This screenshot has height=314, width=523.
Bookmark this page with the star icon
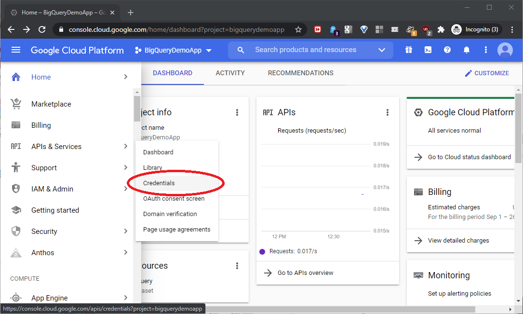click(298, 30)
